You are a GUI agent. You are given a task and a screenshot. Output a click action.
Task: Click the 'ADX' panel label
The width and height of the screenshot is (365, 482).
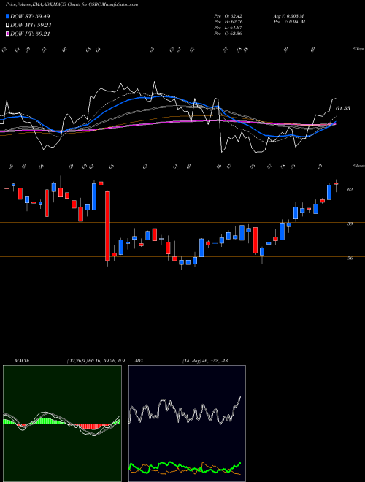tap(139, 361)
